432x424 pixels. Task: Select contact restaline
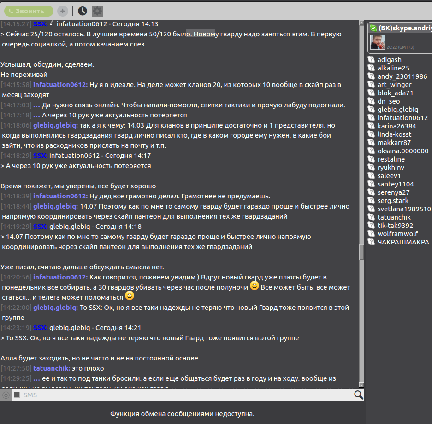[391, 159]
